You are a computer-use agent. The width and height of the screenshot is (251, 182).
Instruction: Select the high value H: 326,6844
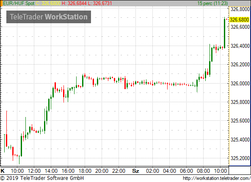[74, 3]
